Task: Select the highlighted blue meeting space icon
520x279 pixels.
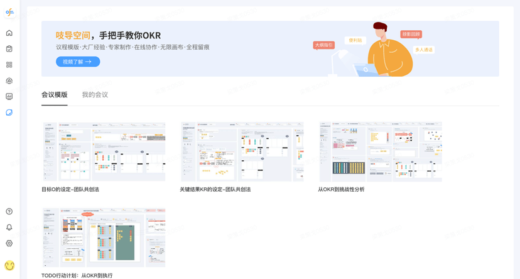Action: pos(9,112)
